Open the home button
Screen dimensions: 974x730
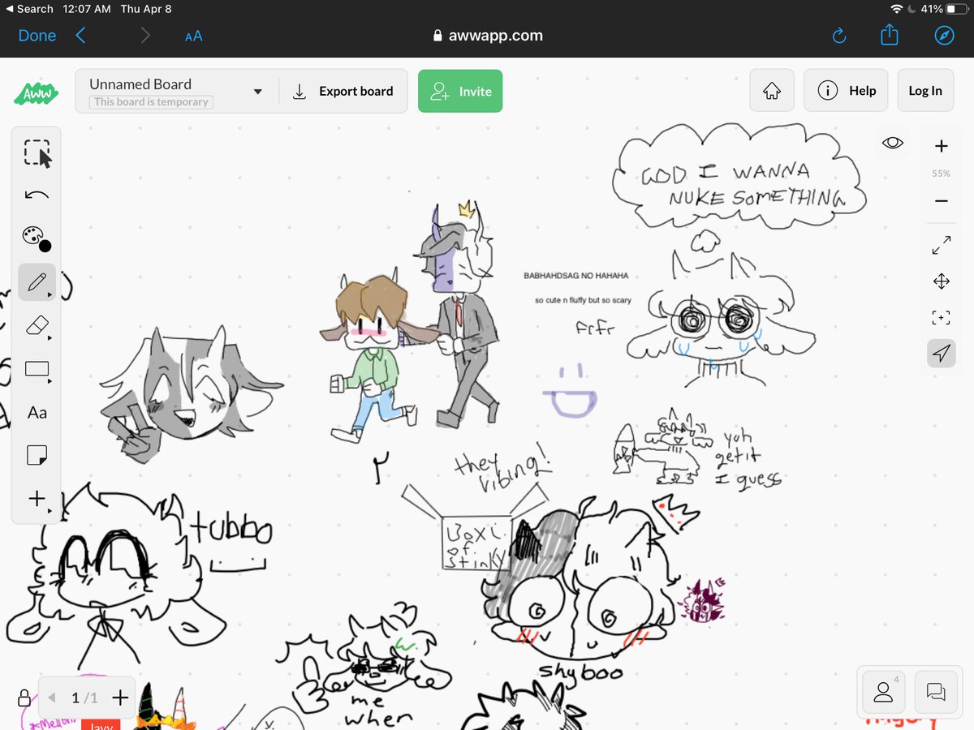coord(771,91)
